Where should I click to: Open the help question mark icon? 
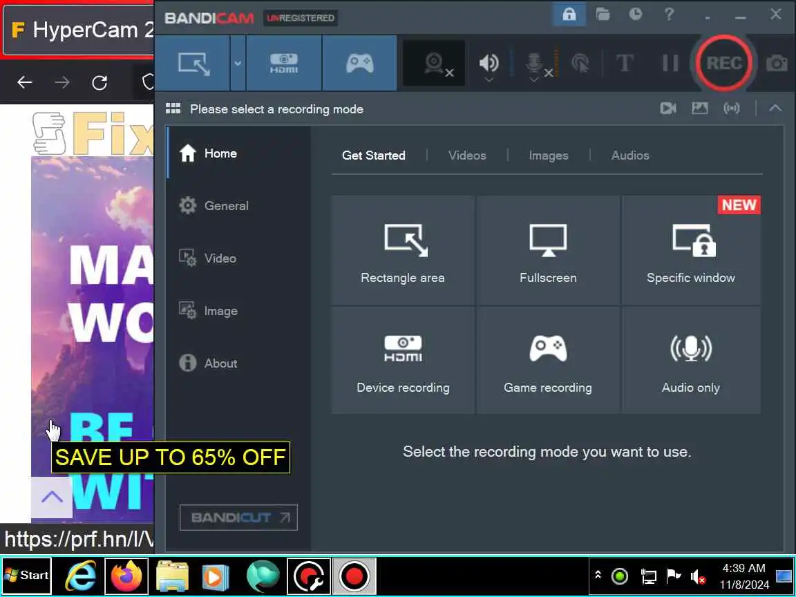click(669, 15)
